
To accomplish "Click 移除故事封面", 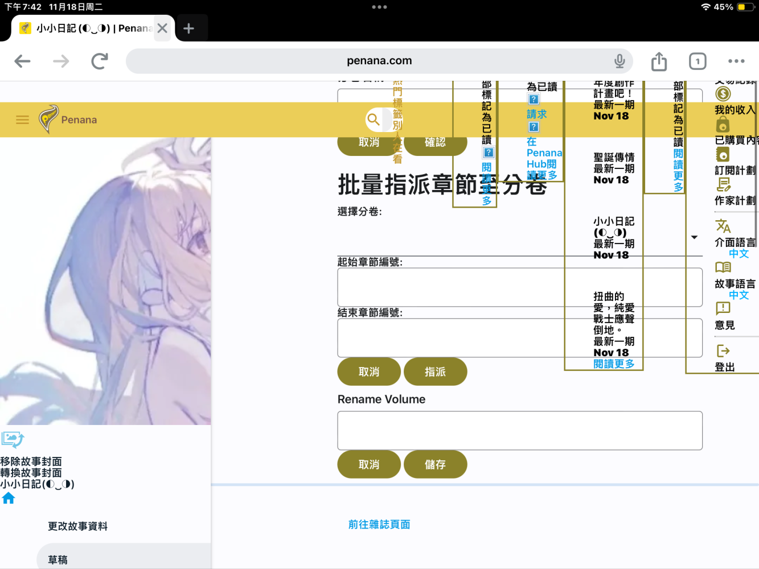I will click(x=31, y=461).
